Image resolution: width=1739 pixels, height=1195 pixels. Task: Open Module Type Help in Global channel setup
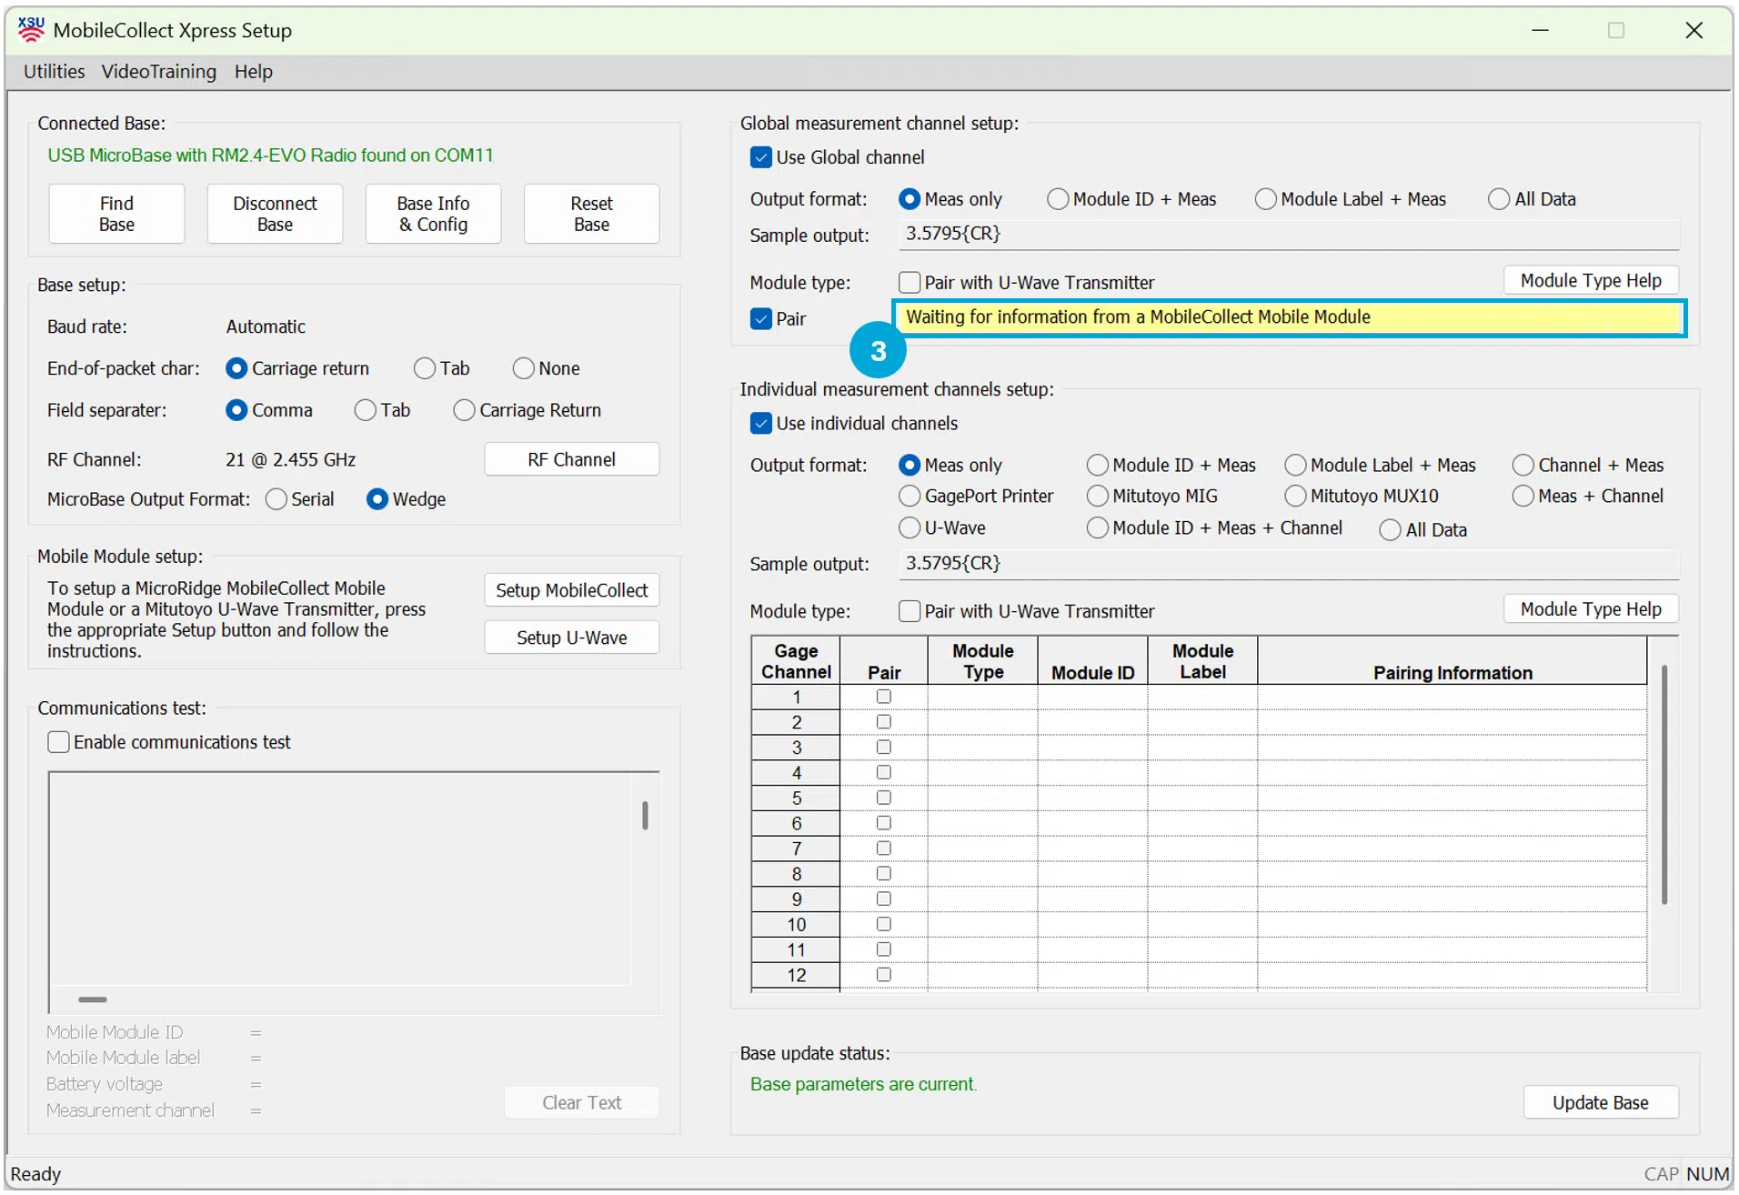tap(1591, 281)
